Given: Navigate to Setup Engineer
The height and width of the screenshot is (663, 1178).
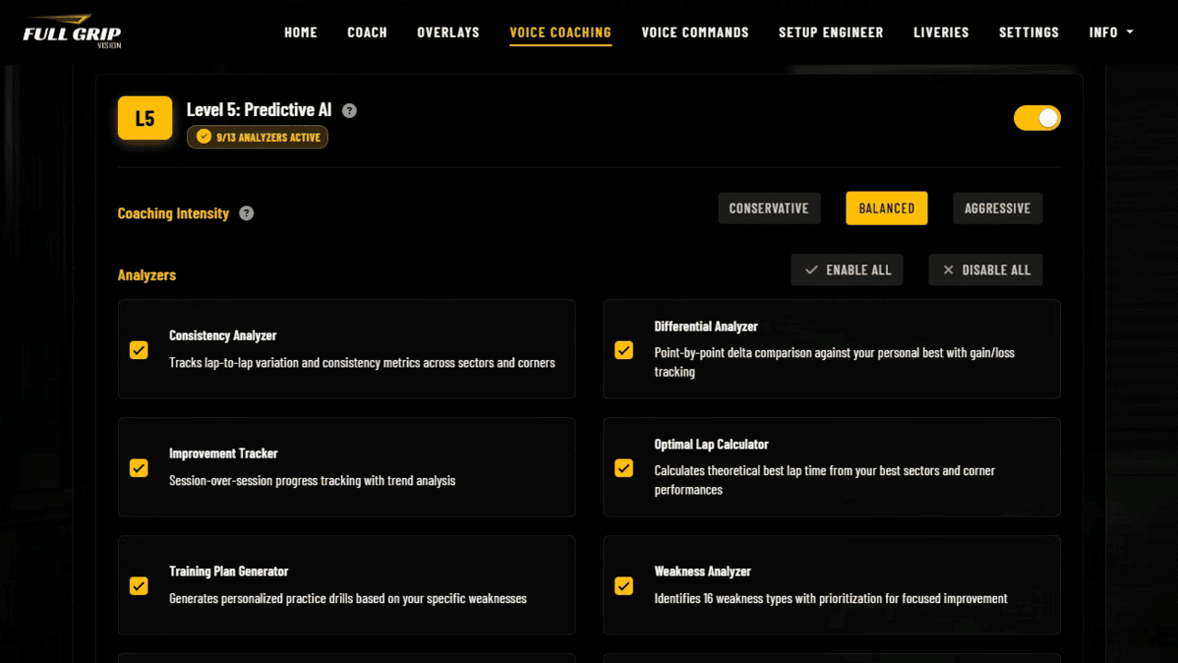Looking at the screenshot, I should tap(831, 32).
